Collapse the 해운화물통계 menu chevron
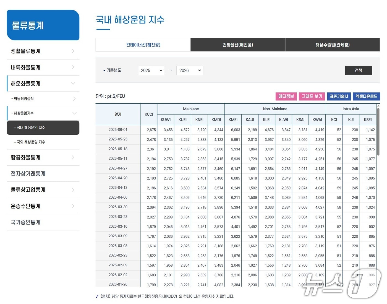Viewport: 387px width, 304px height. coord(73,83)
